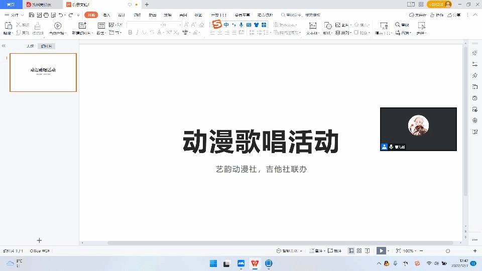The height and width of the screenshot is (271, 482).
Task: Toggle the mute microphone in video overlay
Action: [x=391, y=147]
